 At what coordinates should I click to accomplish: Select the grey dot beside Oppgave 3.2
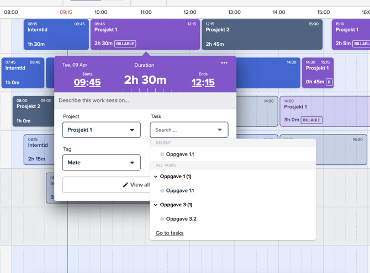click(162, 219)
